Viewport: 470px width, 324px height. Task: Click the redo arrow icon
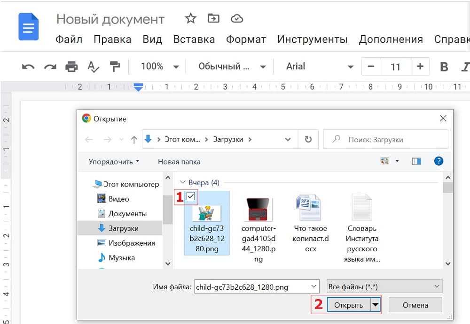[50, 67]
